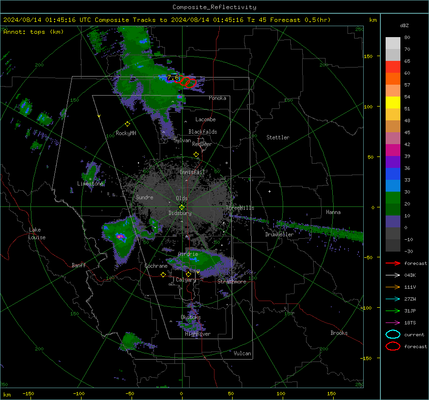
Task: Click the red swatch in the dBZ scale
Action: point(393,67)
